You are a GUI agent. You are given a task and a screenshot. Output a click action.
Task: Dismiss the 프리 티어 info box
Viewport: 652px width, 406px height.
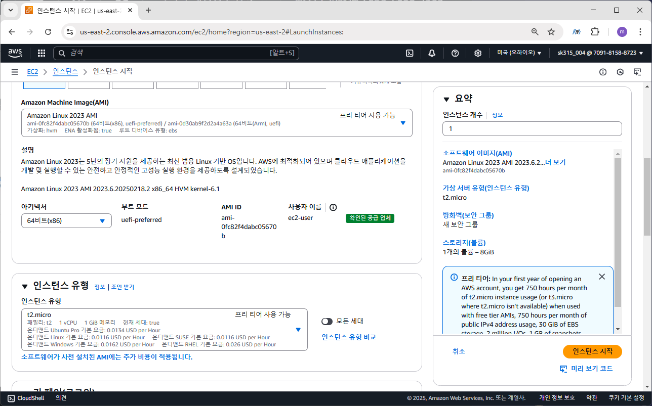(601, 277)
